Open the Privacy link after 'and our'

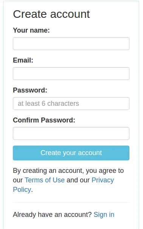tap(103, 180)
